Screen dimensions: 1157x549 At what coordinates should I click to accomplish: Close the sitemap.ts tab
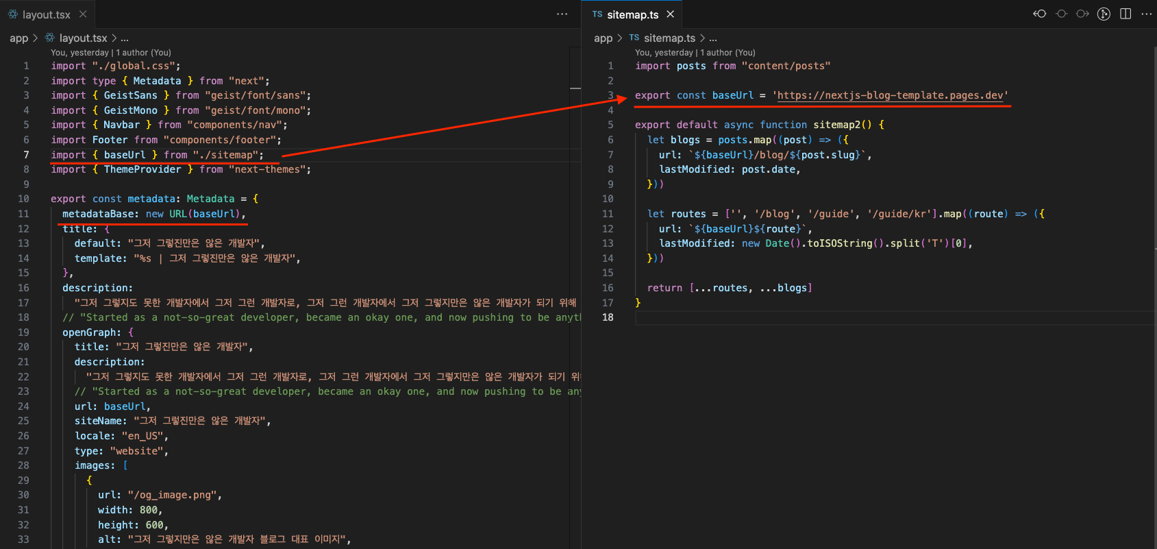coord(671,14)
